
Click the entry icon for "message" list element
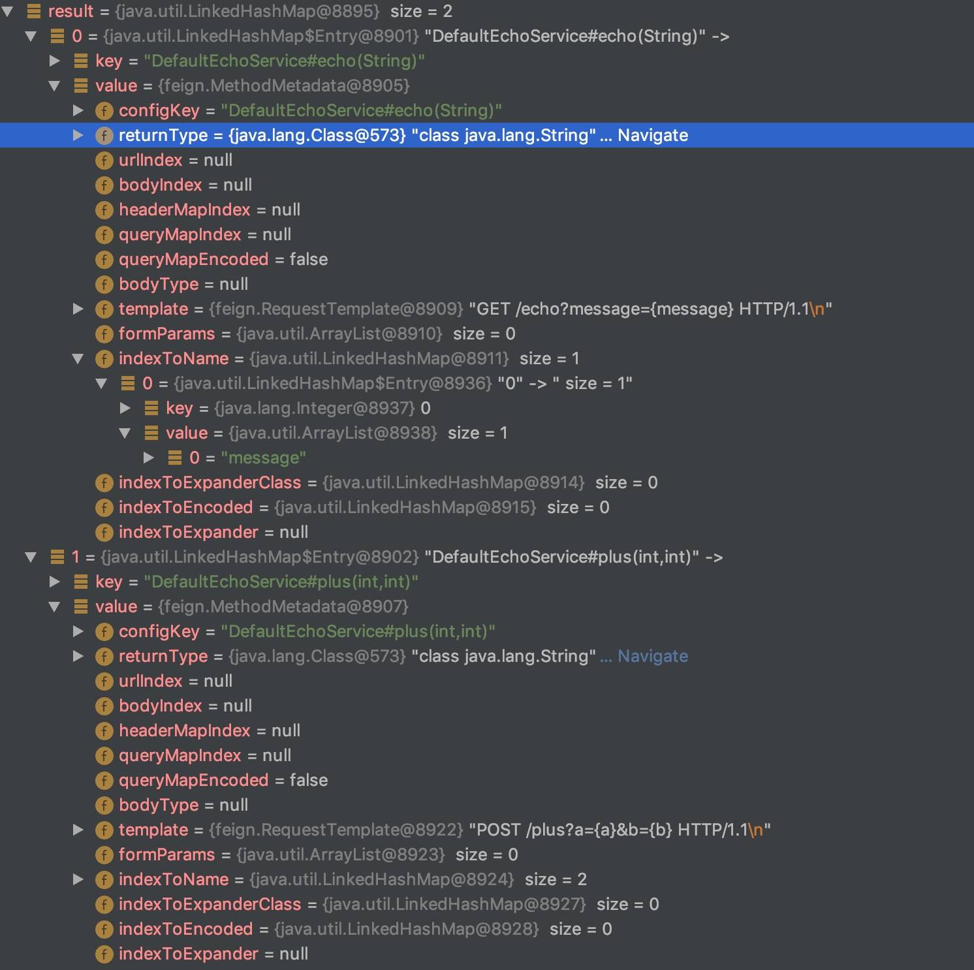point(175,458)
